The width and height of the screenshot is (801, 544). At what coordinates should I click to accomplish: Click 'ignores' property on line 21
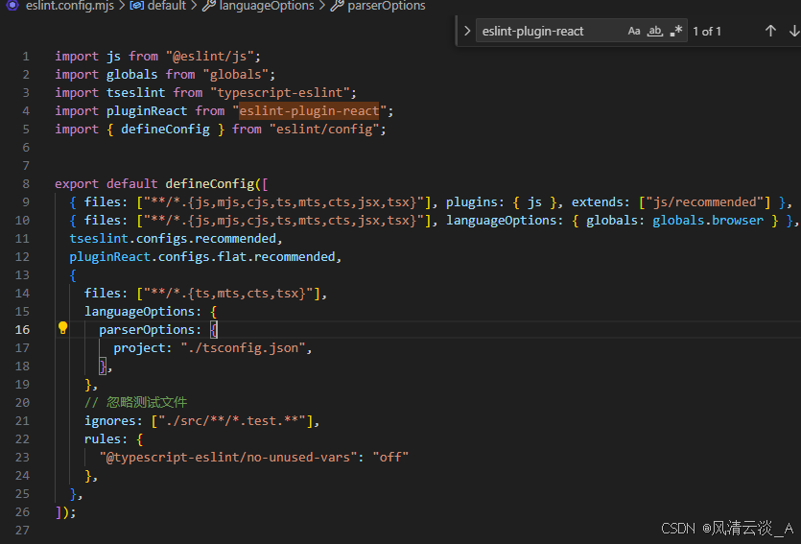(109, 421)
